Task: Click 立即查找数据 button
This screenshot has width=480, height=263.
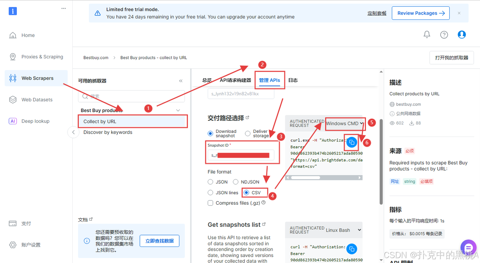Action: (x=159, y=241)
